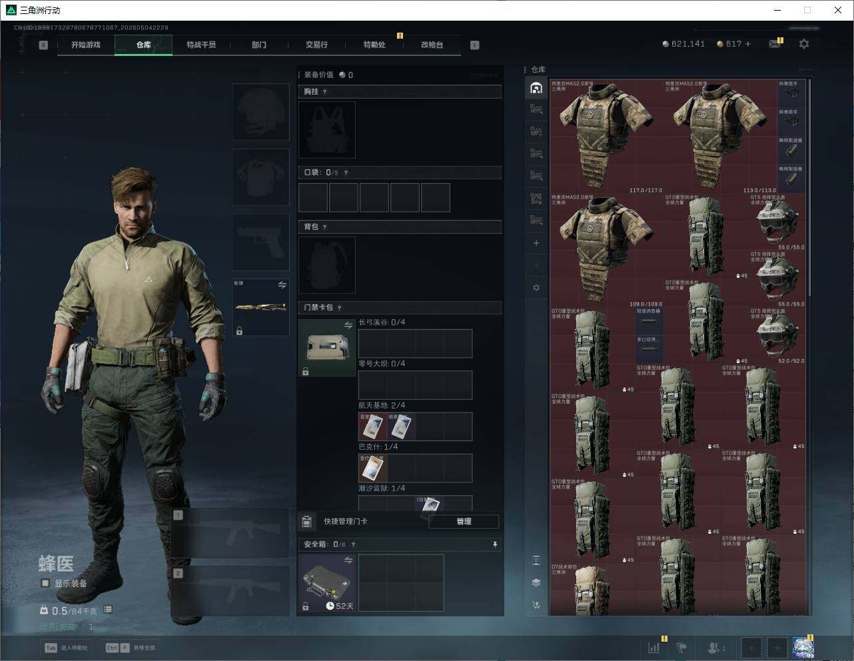Click the 零号大坝: 0/4 label
The image size is (854, 661).
coord(382,364)
